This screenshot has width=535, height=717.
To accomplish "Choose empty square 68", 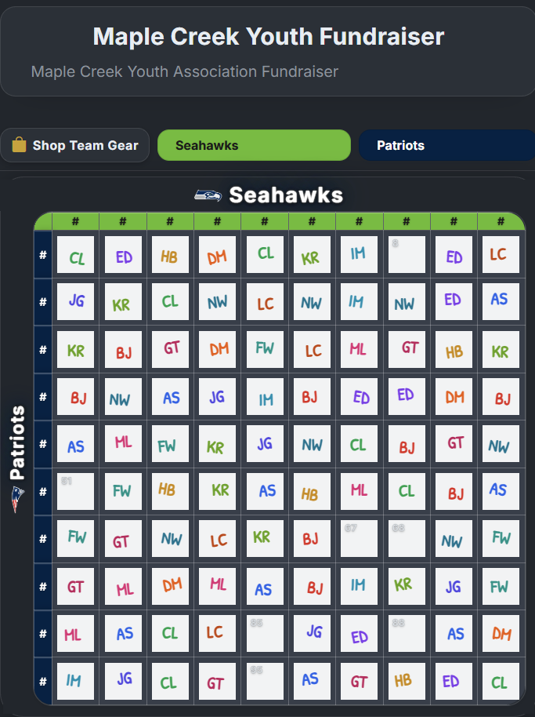I will 406,538.
